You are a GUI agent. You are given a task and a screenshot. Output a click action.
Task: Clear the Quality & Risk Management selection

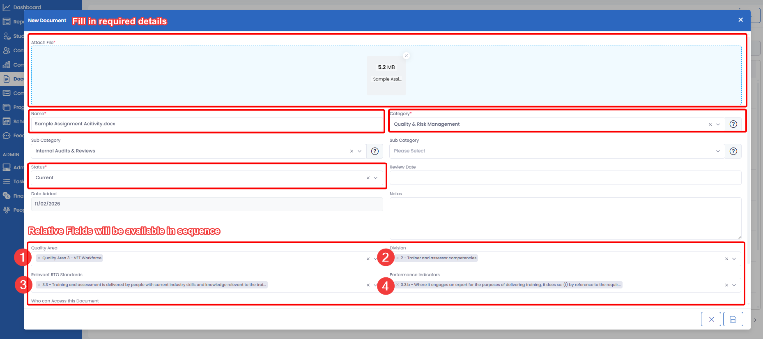710,125
